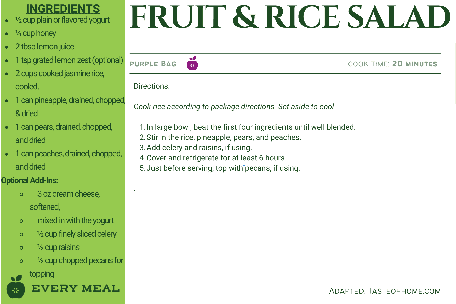Click the purple apple icon

tap(192, 64)
